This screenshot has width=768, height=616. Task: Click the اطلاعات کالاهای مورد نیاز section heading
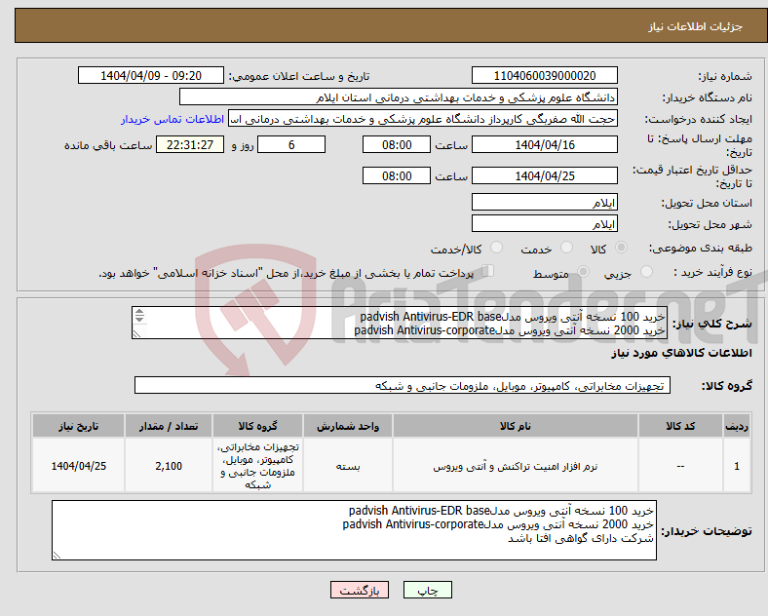pyautogui.click(x=681, y=353)
